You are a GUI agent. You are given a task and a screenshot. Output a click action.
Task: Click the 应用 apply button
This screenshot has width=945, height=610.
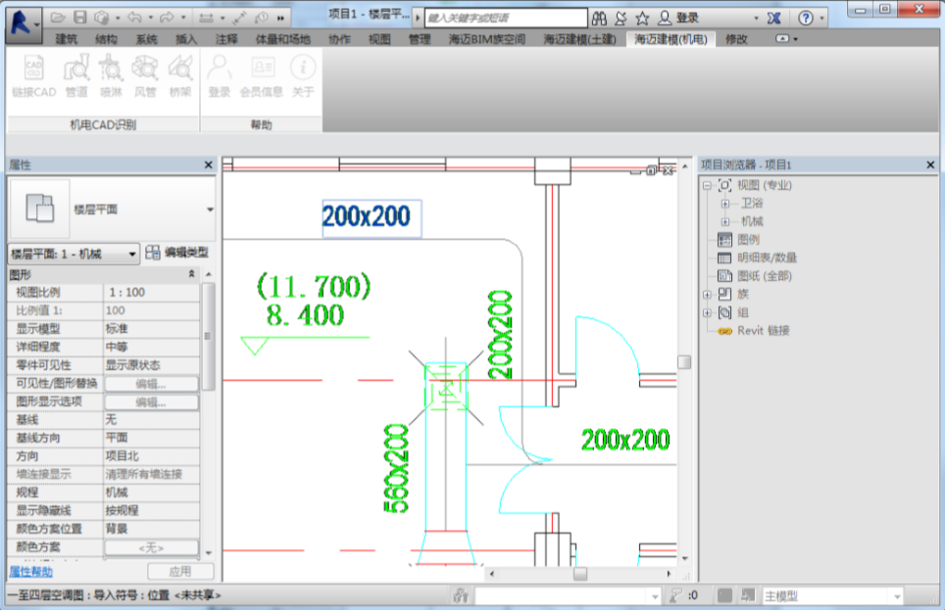(180, 571)
